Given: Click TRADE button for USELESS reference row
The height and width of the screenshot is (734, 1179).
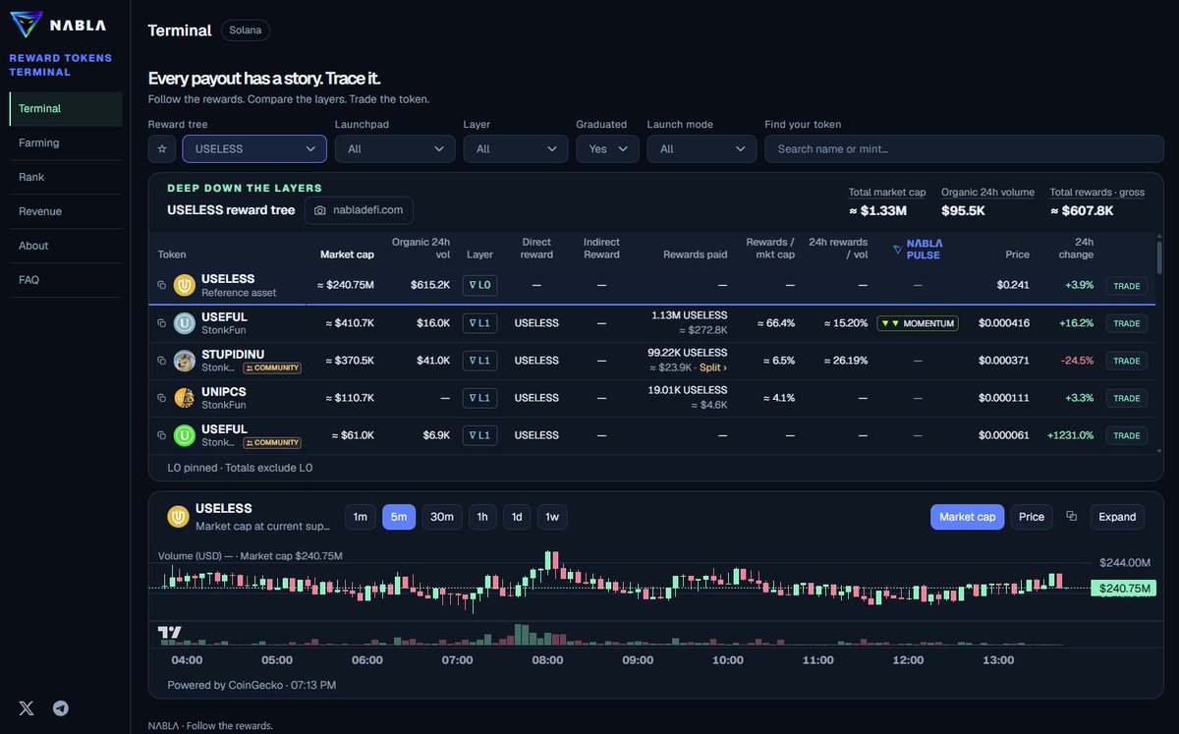Looking at the screenshot, I should click(1126, 286).
